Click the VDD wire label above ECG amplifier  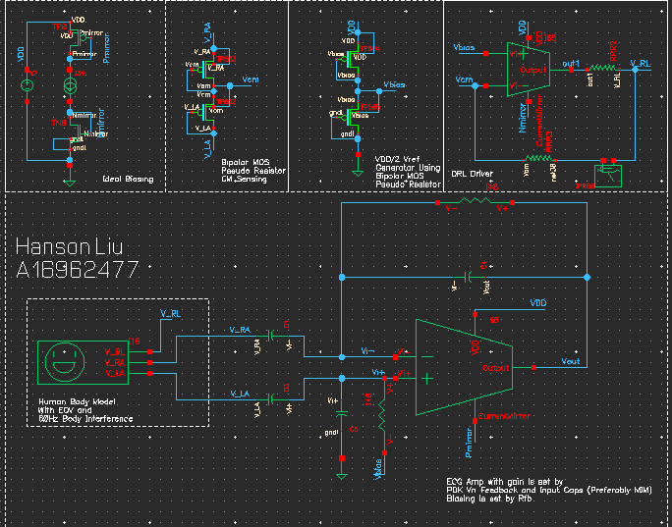coord(538,303)
